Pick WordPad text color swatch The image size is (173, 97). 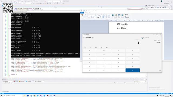[98, 17]
